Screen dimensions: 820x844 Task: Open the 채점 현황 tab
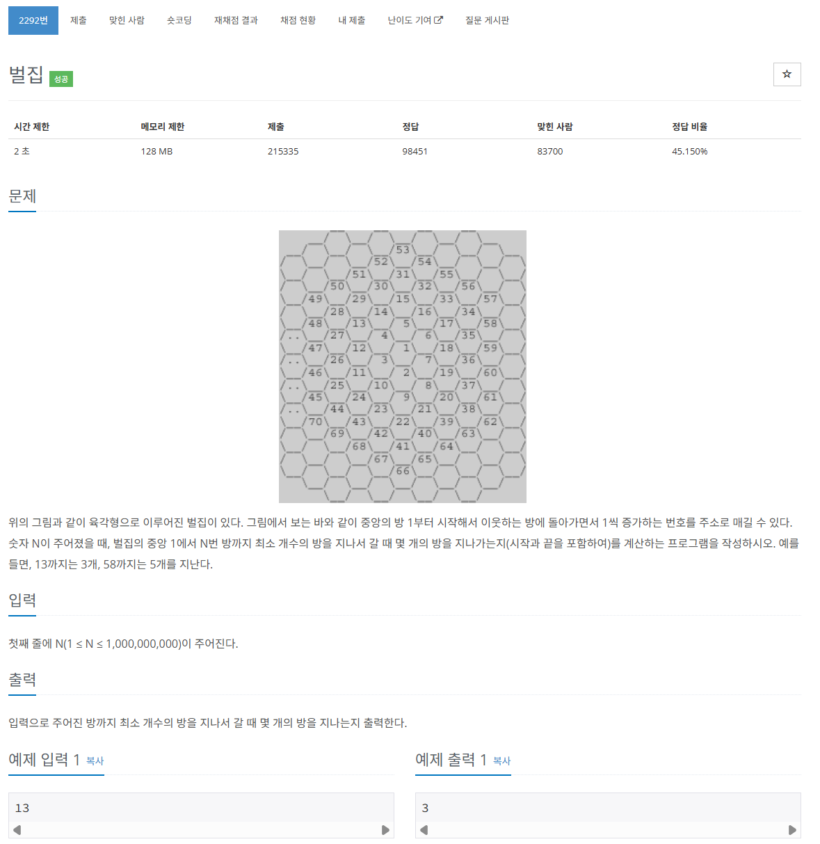298,20
